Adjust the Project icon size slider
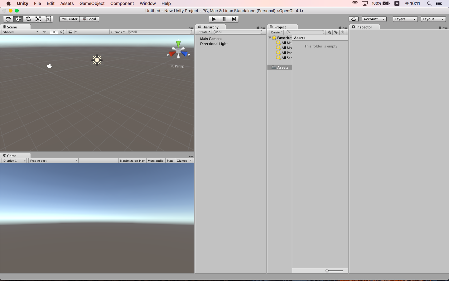This screenshot has width=449, height=281. (327, 271)
